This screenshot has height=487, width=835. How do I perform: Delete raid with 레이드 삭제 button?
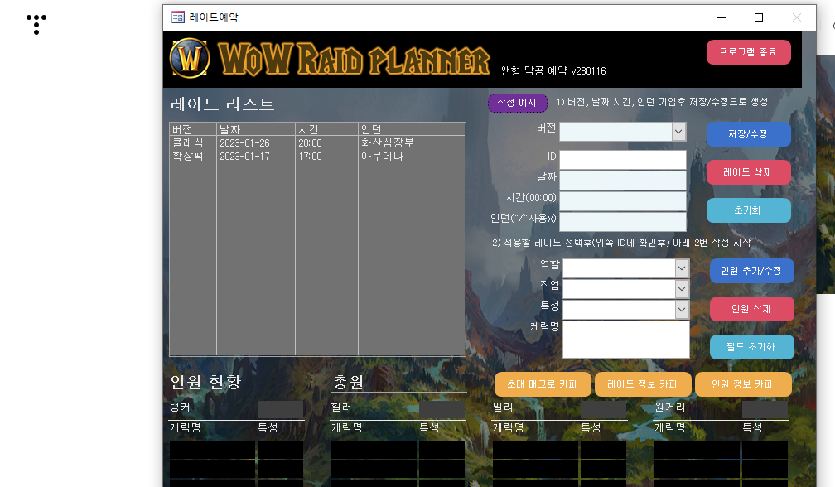pos(748,172)
